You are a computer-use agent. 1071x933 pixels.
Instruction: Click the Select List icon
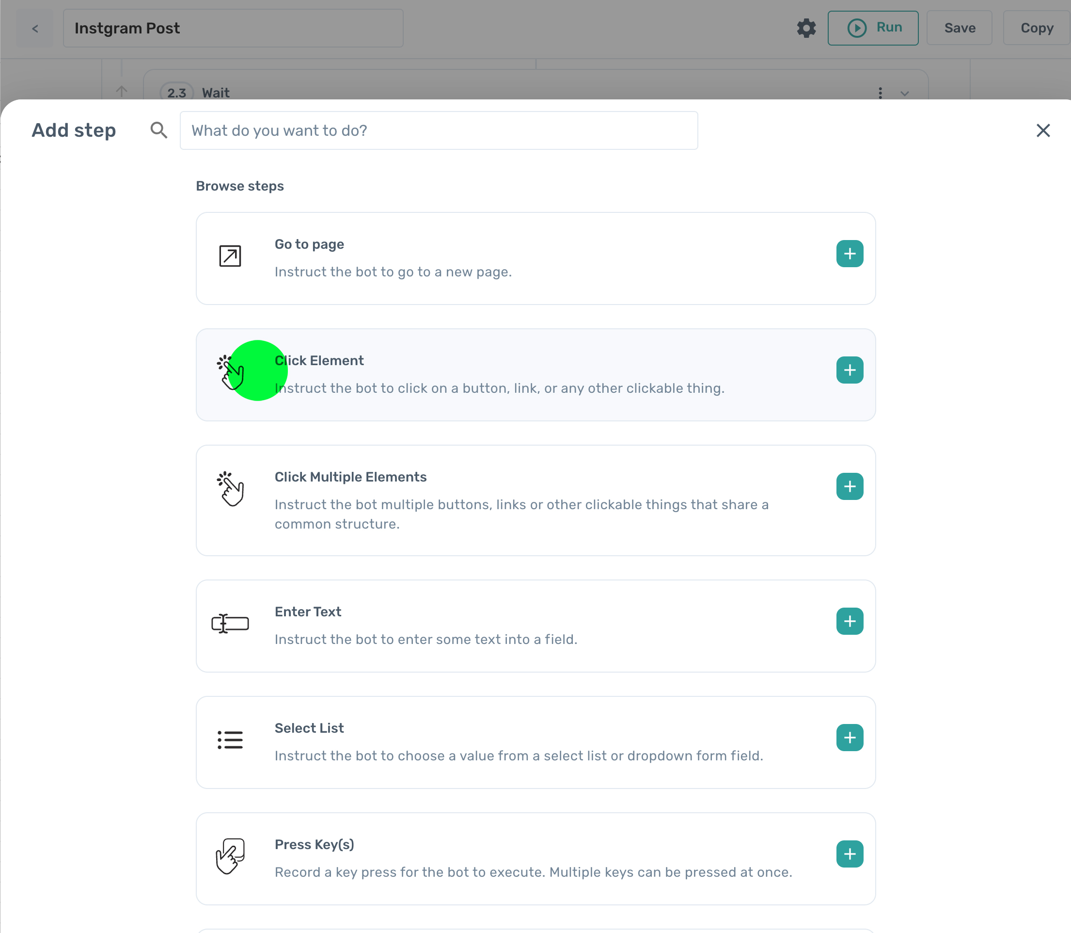230,738
